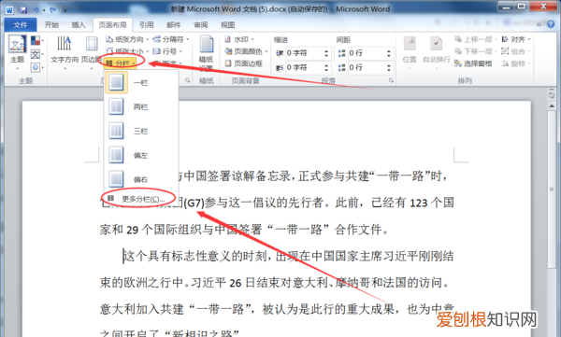Open 对齐 align dropdown
The width and height of the screenshot is (561, 337).
click(x=515, y=39)
